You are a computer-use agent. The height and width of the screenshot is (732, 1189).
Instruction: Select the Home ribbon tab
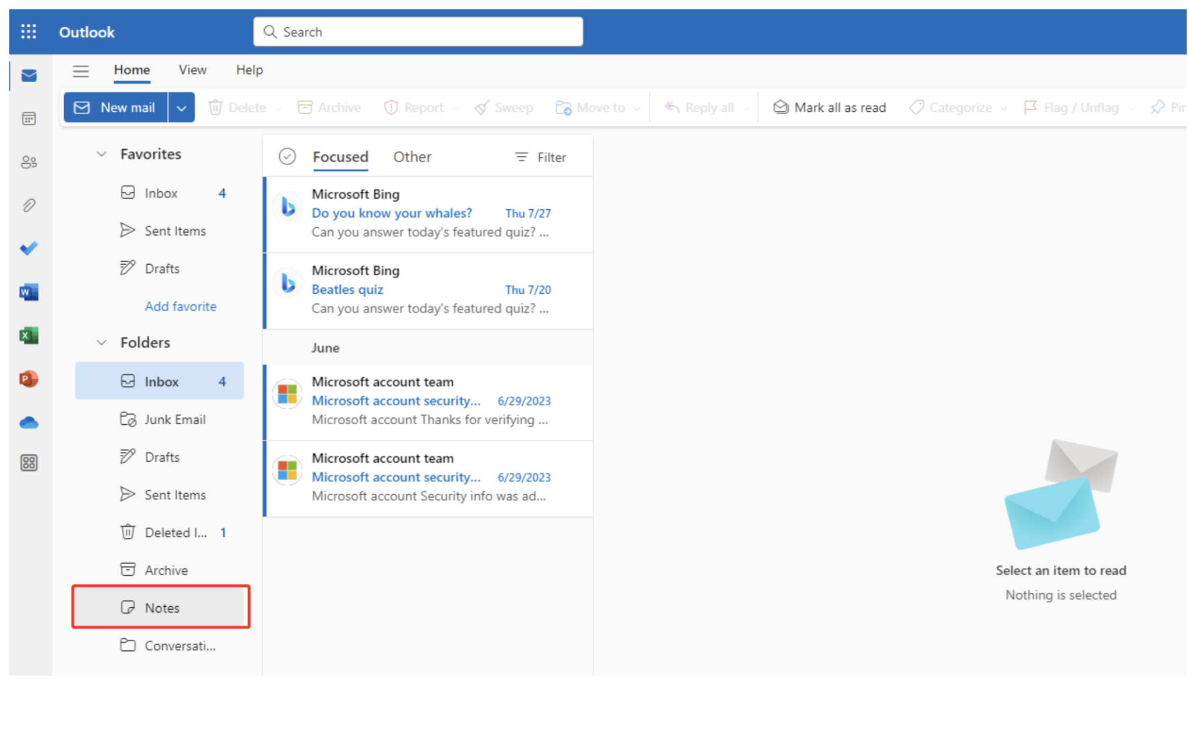click(x=132, y=70)
